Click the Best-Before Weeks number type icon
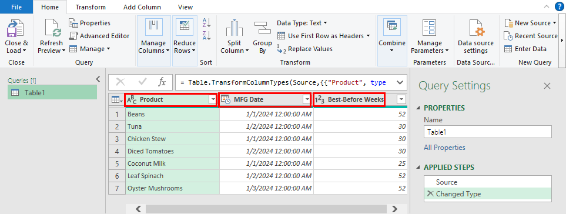566x214 pixels. [x=319, y=100]
